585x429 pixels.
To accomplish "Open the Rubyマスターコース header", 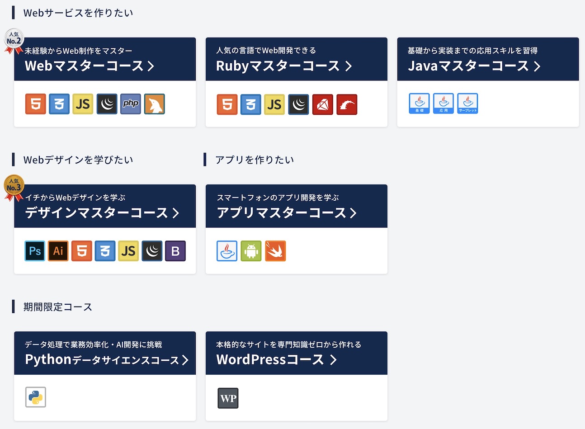I will click(283, 66).
